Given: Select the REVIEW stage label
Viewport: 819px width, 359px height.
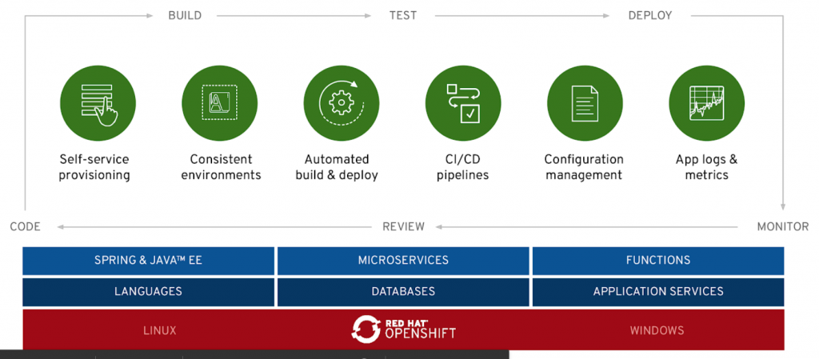Looking at the screenshot, I should (x=403, y=227).
